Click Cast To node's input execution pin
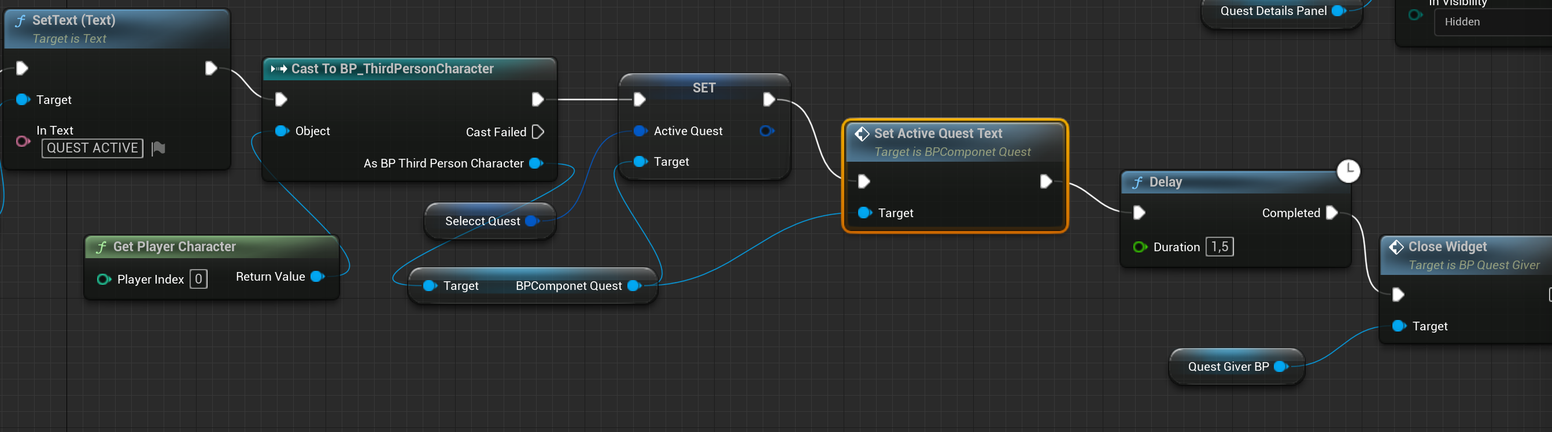 281,99
